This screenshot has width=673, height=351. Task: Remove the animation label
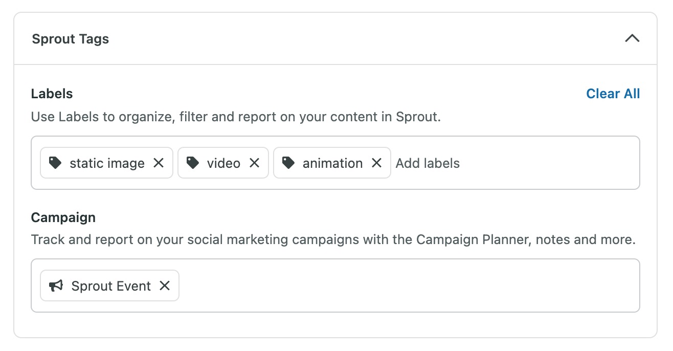[376, 163]
